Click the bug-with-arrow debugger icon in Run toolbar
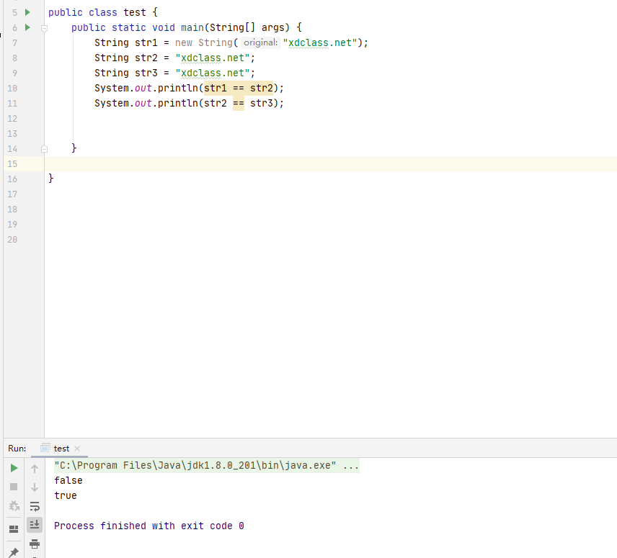 click(x=14, y=505)
